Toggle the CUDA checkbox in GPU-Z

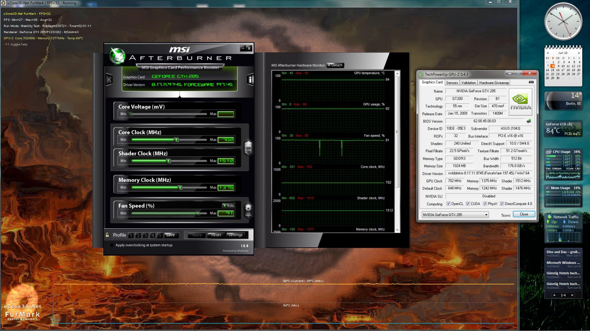pyautogui.click(x=468, y=204)
